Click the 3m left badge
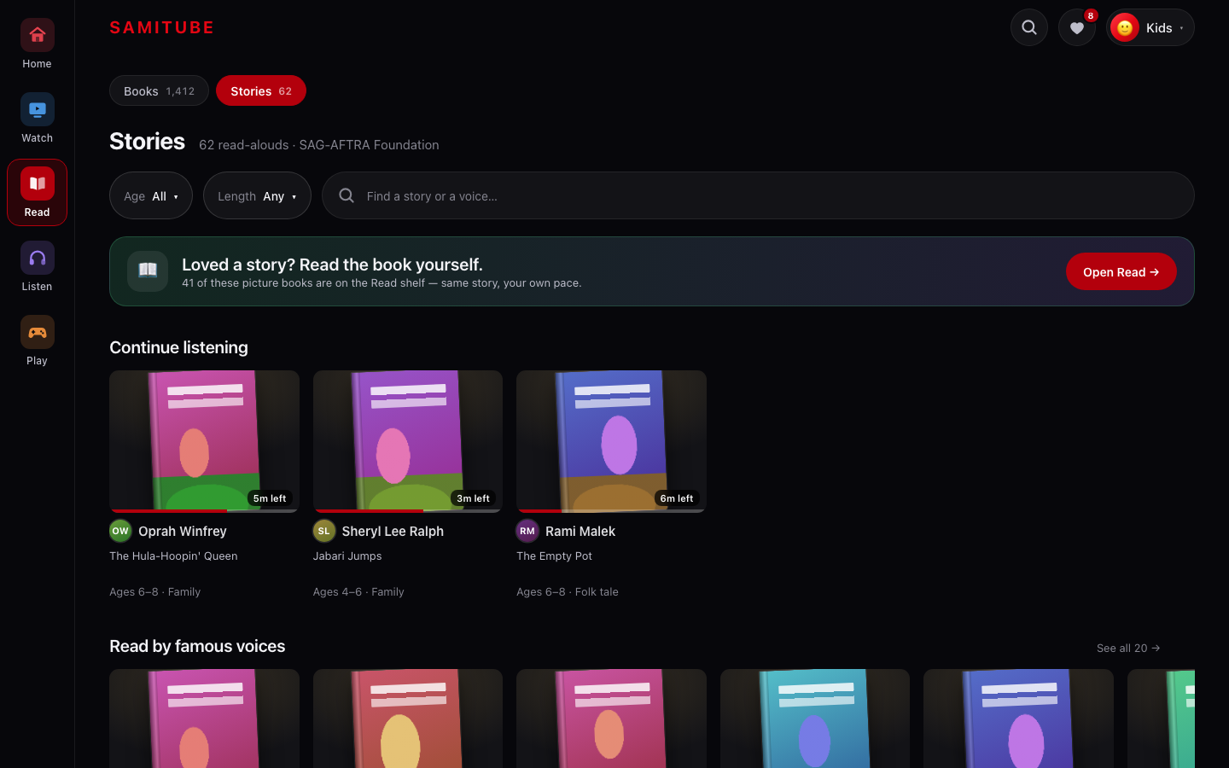1229x768 pixels. coord(473,498)
